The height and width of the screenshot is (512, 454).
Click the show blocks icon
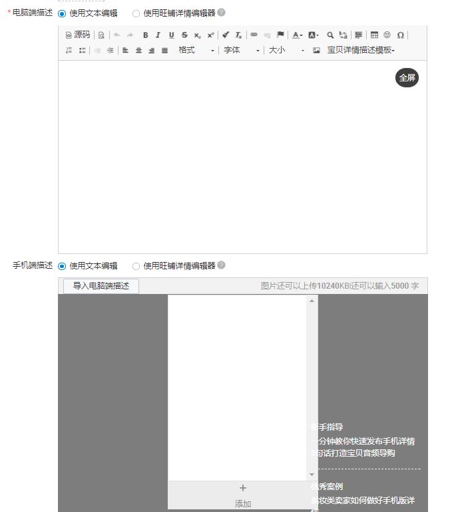pos(358,35)
